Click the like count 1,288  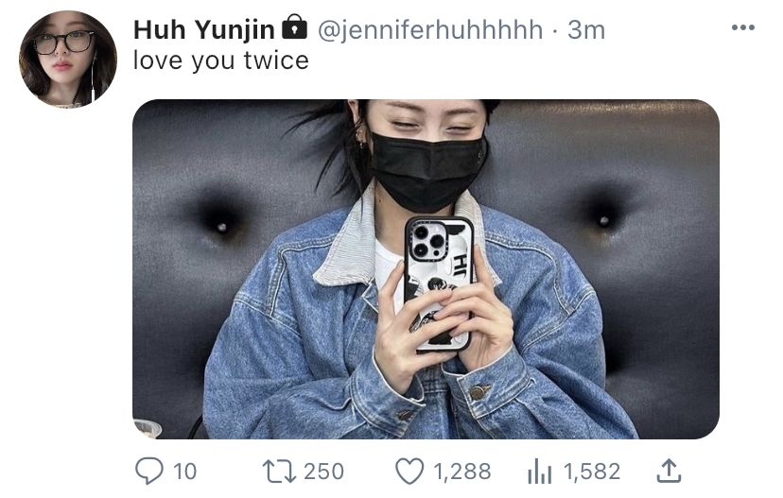point(462,472)
